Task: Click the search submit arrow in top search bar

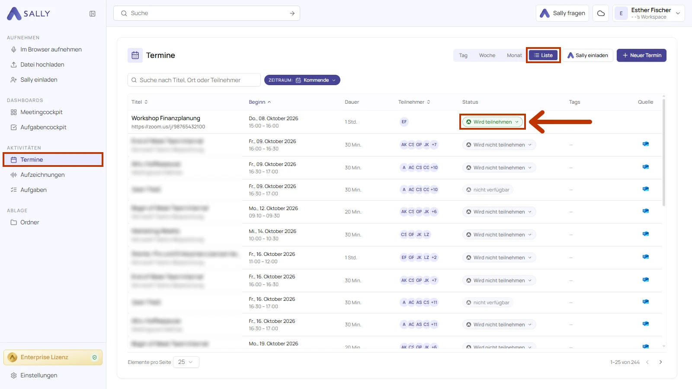Action: [x=292, y=13]
